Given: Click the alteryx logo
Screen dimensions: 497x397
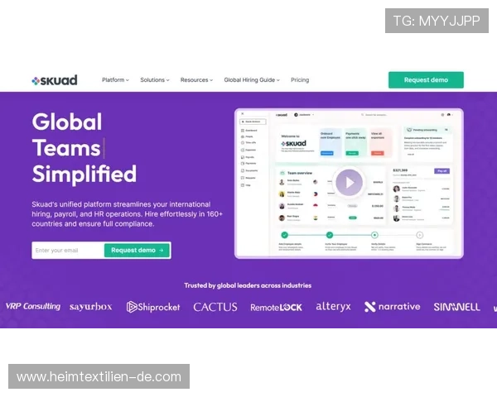Looking at the screenshot, I should [333, 307].
